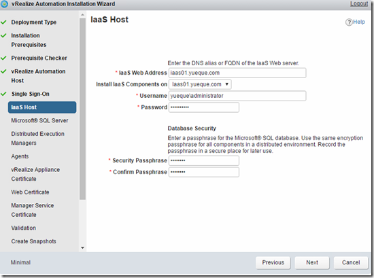Click the sidebar vertical scrollbar thumb
The height and width of the screenshot is (278, 374).
pyautogui.click(x=82, y=109)
